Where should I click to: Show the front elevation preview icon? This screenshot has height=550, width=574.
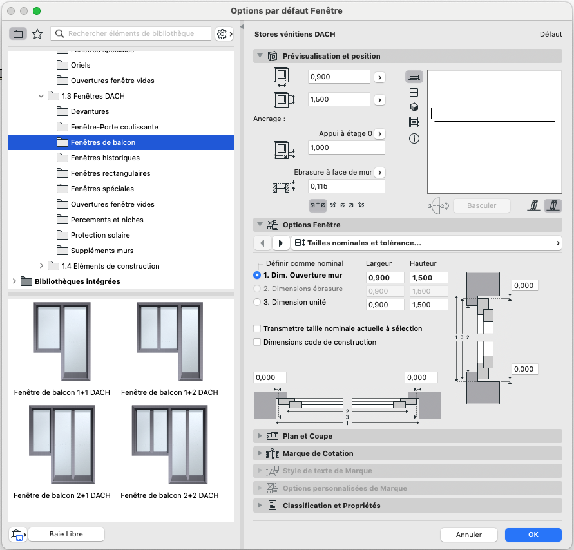414,92
